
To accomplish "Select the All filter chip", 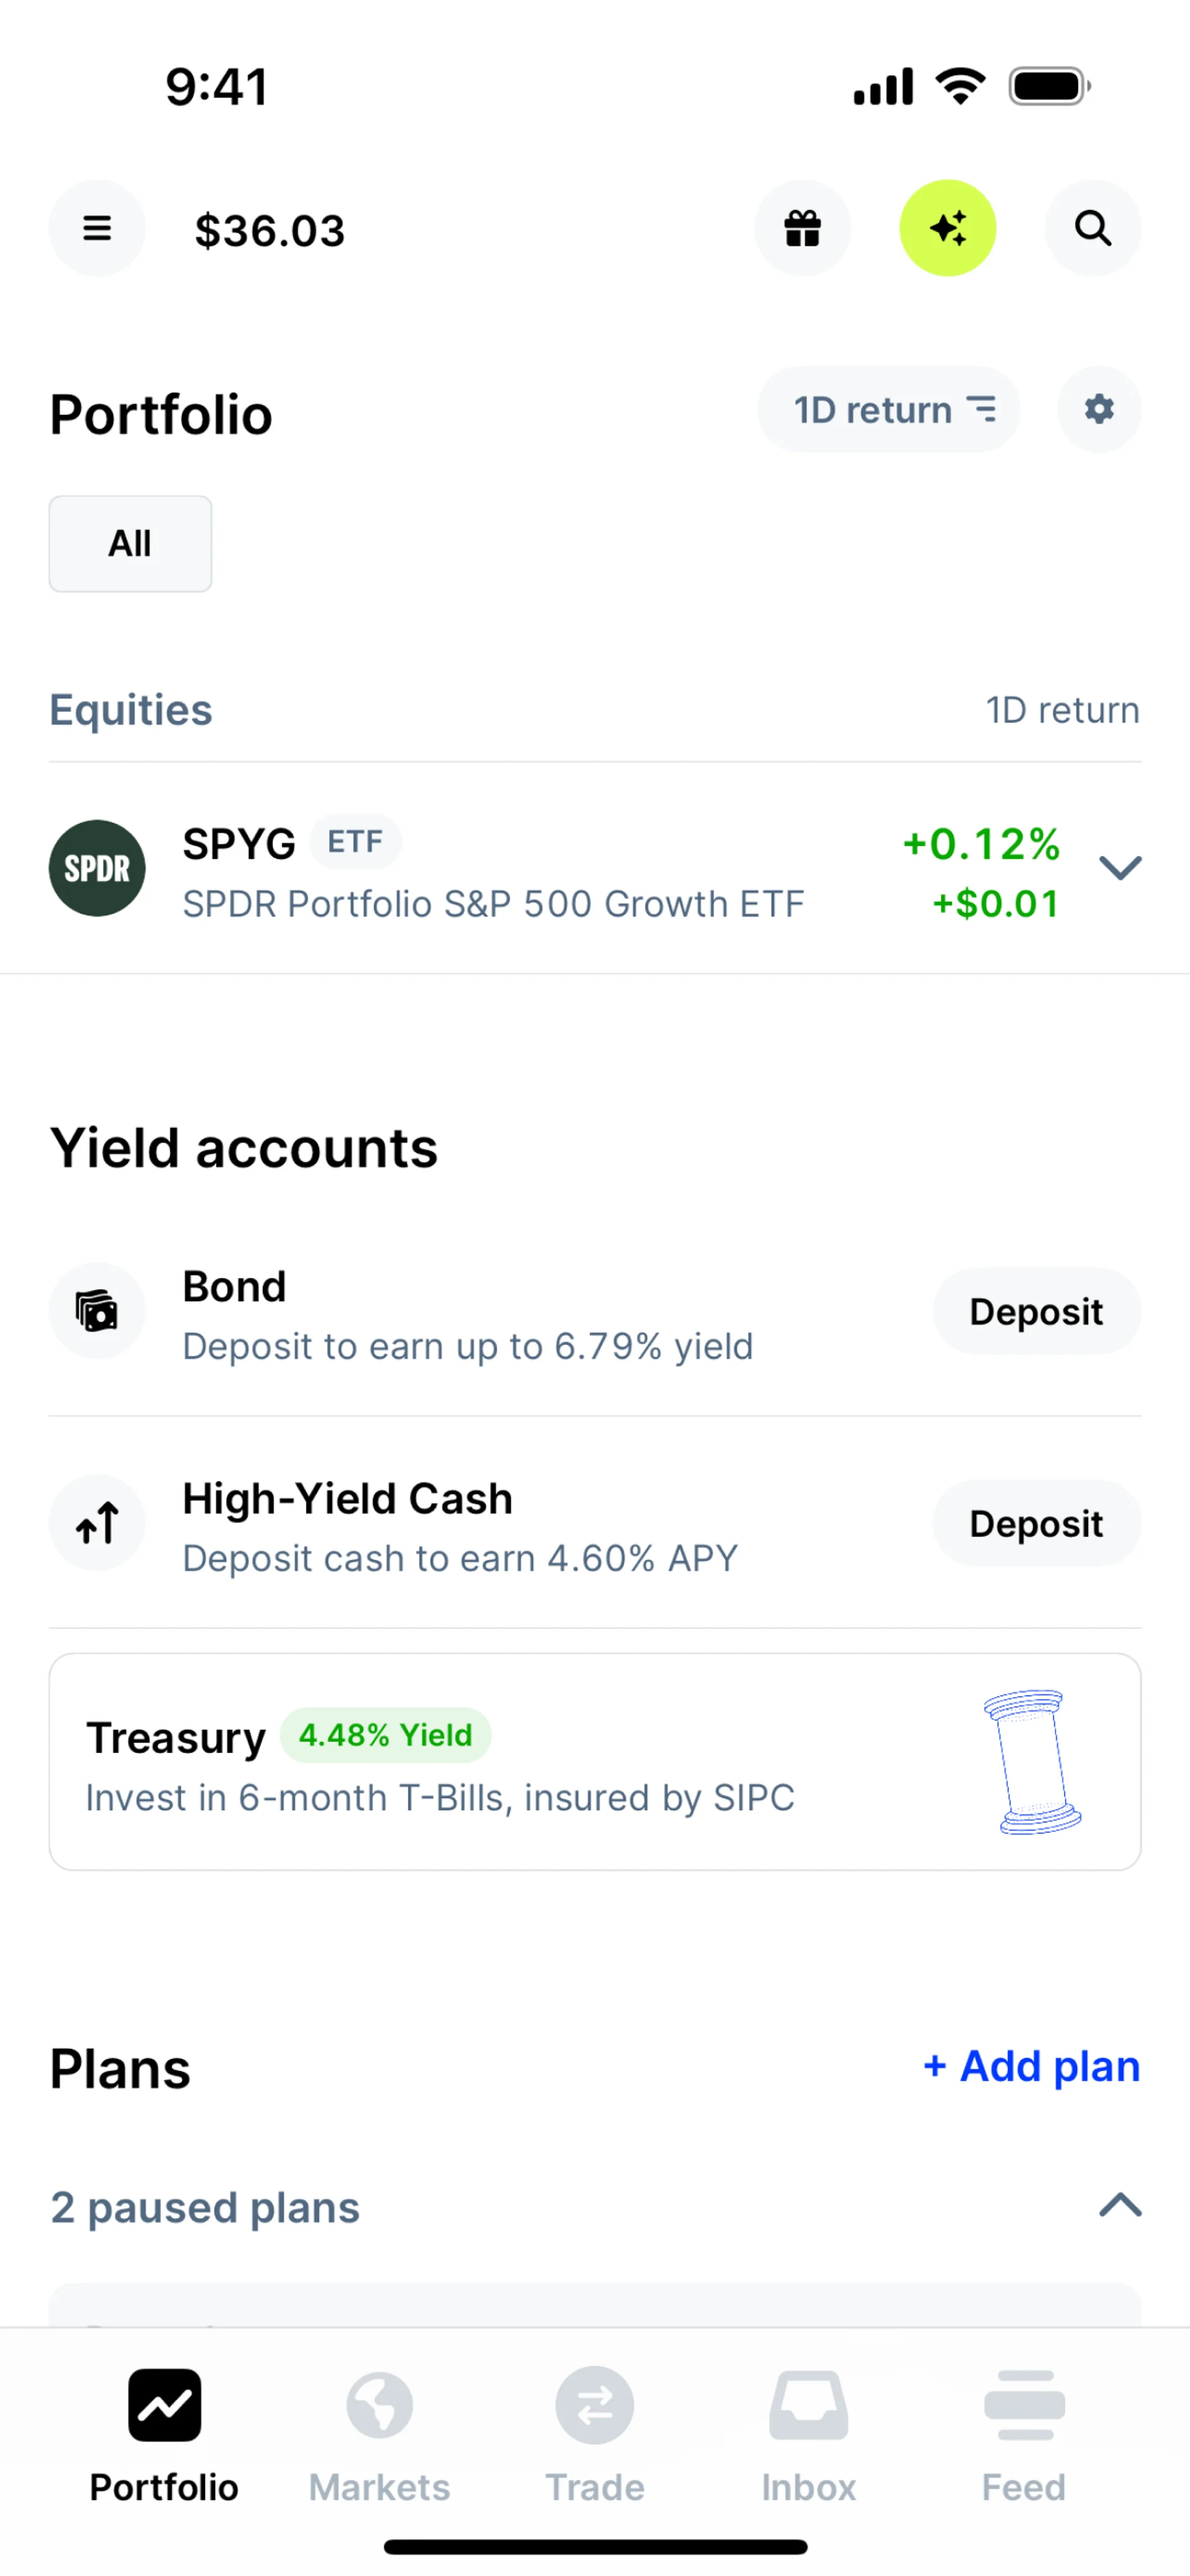I will point(130,544).
